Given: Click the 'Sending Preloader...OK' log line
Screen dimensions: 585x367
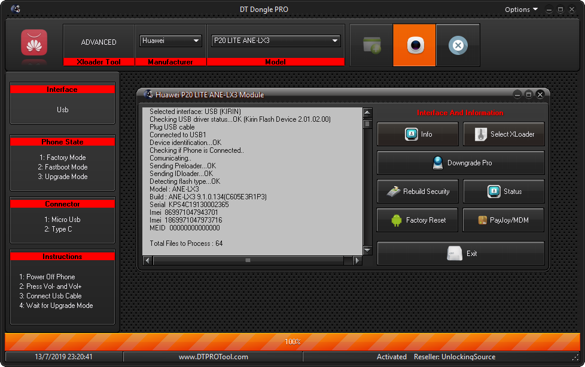Looking at the screenshot, I should pyautogui.click(x=183, y=166).
